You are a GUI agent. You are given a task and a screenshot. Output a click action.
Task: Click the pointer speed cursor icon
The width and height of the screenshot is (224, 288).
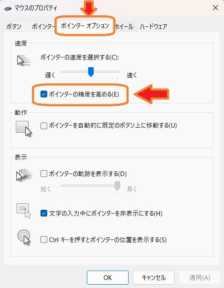pos(24,60)
